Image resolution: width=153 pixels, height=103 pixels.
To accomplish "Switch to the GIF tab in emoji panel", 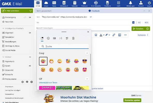I will (54, 38).
